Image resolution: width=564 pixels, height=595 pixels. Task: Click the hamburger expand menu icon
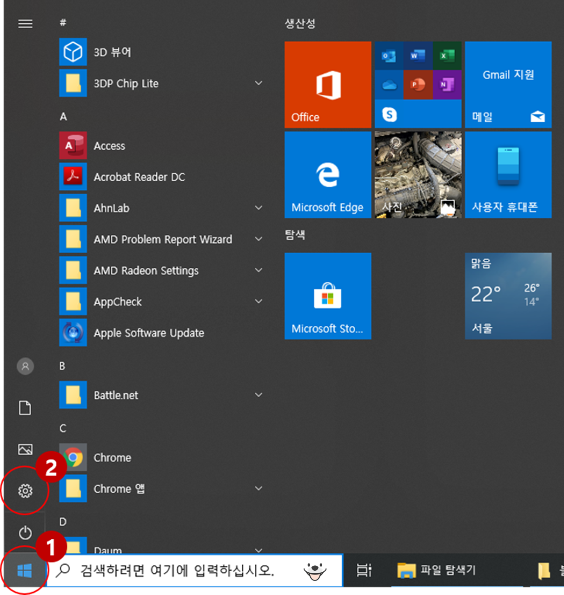[25, 23]
